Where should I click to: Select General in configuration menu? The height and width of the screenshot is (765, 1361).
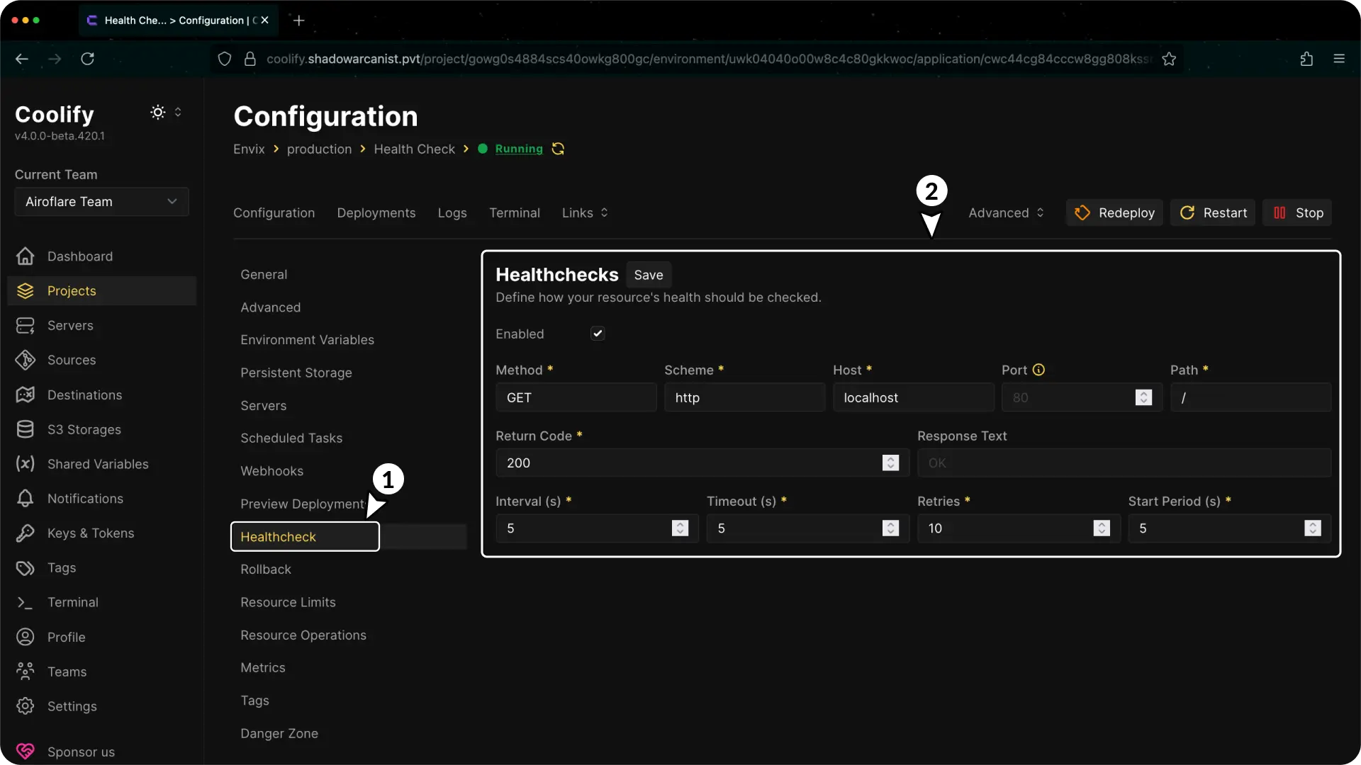264,275
